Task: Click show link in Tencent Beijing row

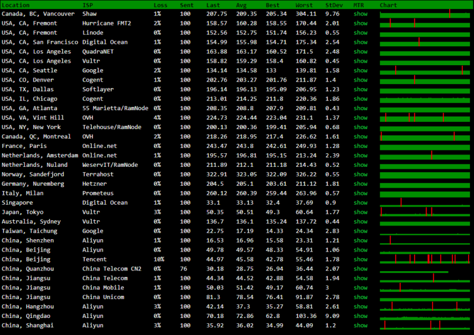Action: [360, 259]
